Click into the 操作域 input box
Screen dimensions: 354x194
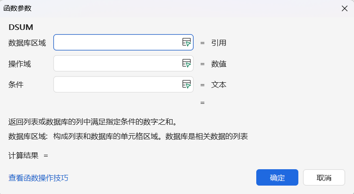coord(117,64)
